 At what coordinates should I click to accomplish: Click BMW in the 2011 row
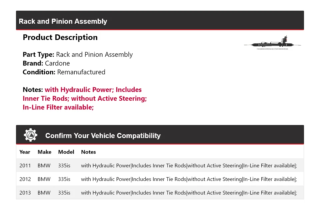point(44,166)
